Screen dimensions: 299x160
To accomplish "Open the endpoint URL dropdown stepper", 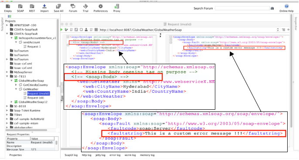I will tap(278, 30).
